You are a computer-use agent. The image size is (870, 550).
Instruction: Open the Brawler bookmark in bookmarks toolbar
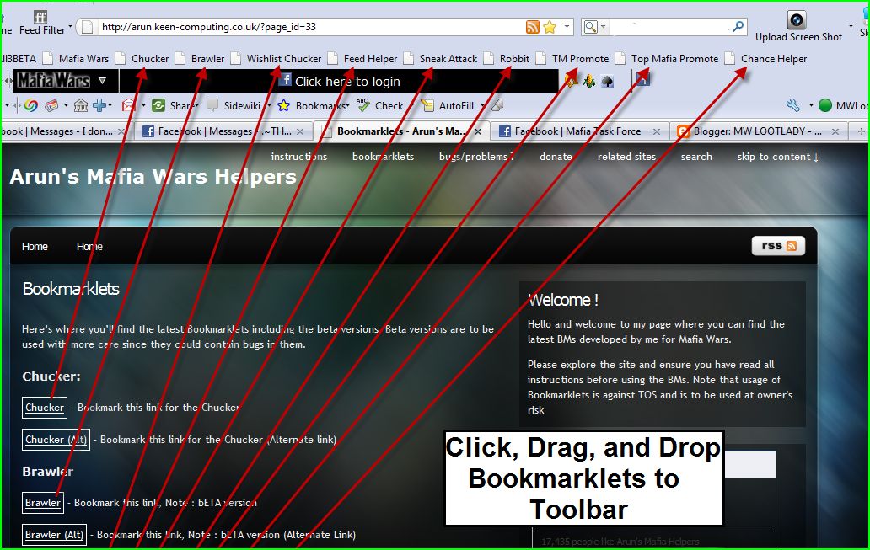point(201,58)
